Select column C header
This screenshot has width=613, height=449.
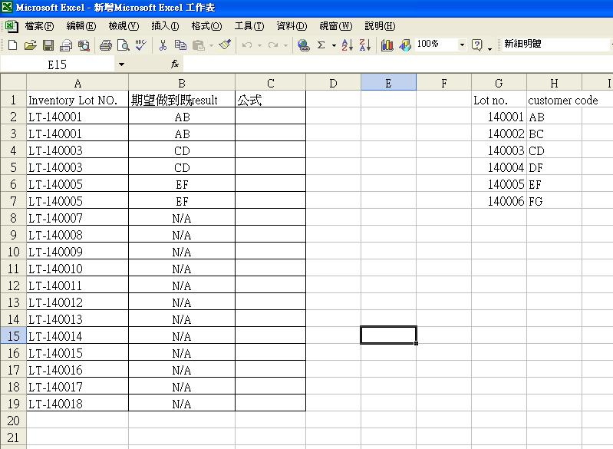(271, 83)
